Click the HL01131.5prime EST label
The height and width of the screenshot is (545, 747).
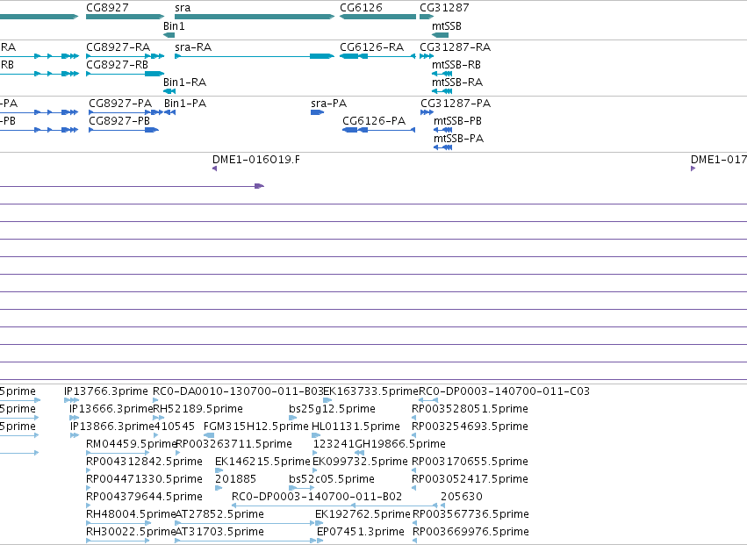point(356,426)
